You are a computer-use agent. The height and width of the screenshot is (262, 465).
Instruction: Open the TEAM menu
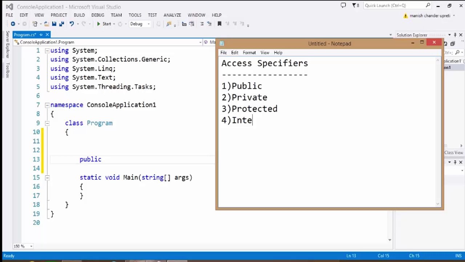116,15
